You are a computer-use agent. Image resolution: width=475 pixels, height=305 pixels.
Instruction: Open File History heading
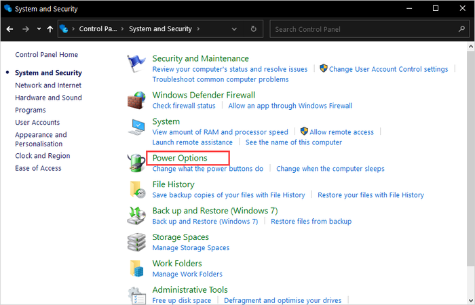173,184
